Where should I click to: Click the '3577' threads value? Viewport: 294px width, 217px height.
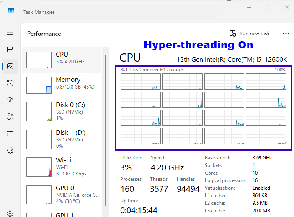pos(159,189)
